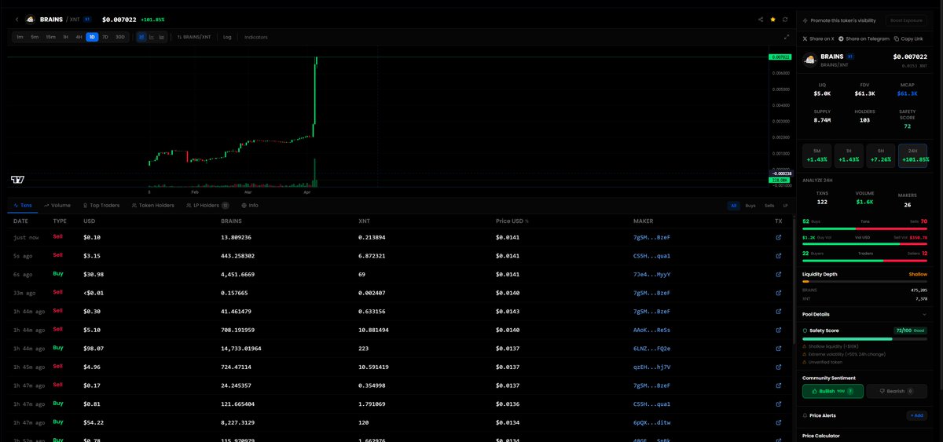This screenshot has width=943, height=442.
Task: Swap the pair direction via BRAINS/XNT toggle
Action: pos(194,37)
